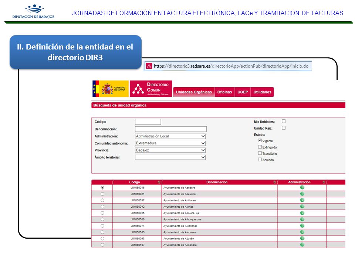This screenshot has width=355, height=266.
Task: Enable the Extinguido state checkbox
Action: coord(260,147)
